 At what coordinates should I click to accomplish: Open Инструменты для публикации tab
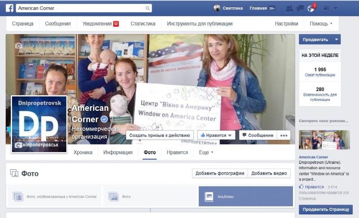point(200,24)
